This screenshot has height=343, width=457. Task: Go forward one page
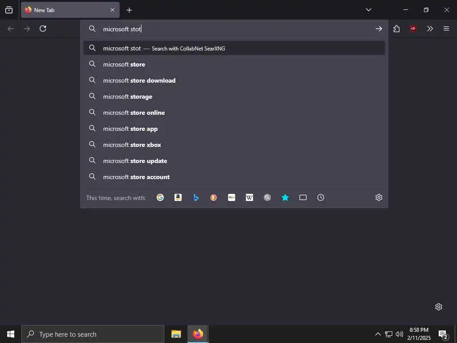tap(27, 29)
